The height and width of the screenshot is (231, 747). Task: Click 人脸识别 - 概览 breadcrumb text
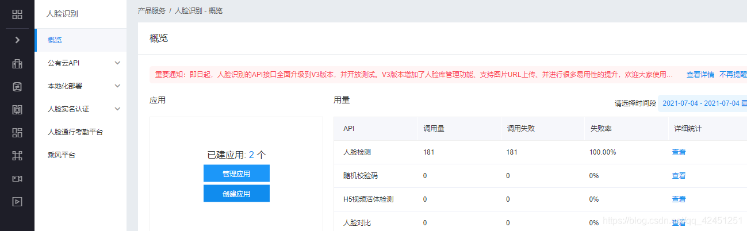[x=198, y=11]
